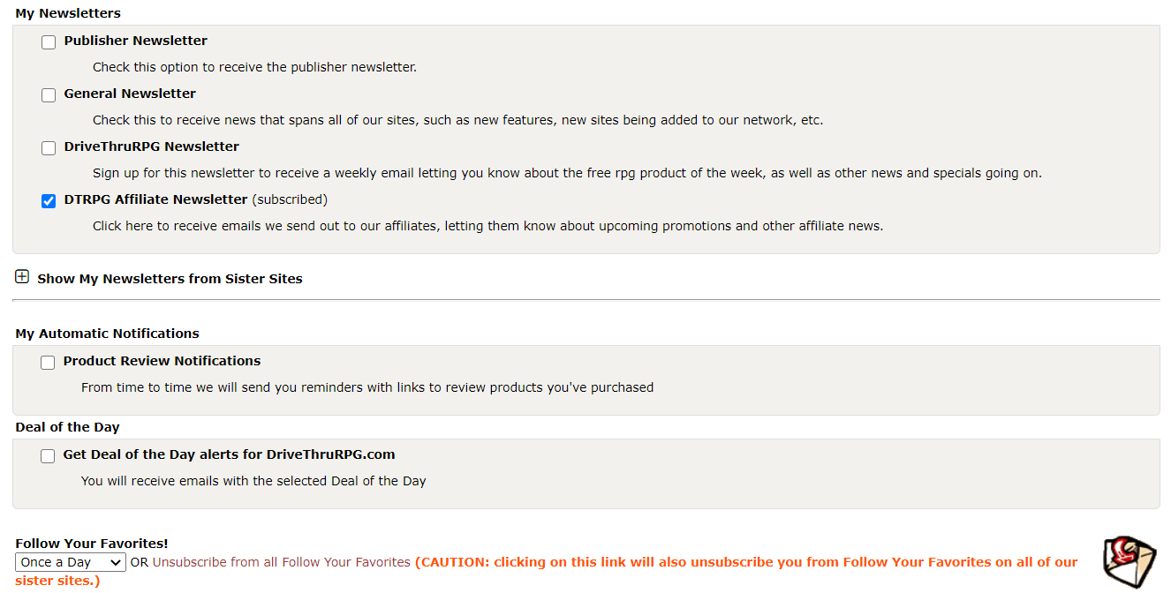
Task: Enable Product Review Notifications checkbox
Action: click(x=48, y=363)
